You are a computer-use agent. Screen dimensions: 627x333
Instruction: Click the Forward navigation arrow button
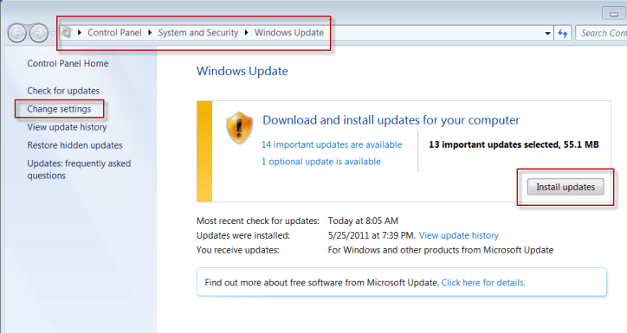(x=39, y=33)
